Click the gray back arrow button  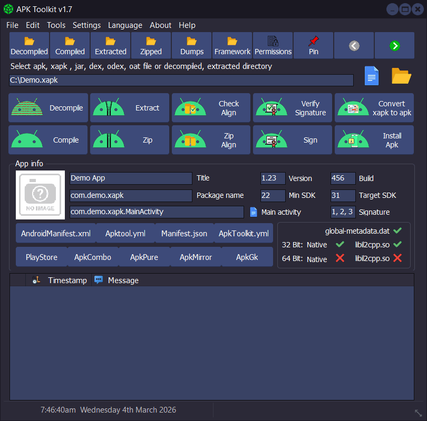click(354, 46)
